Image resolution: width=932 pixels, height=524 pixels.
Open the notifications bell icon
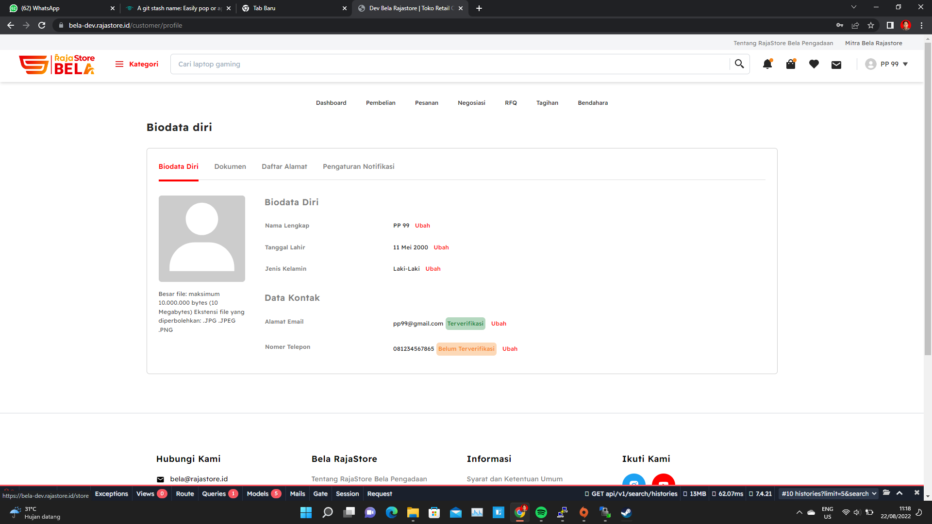(767, 64)
